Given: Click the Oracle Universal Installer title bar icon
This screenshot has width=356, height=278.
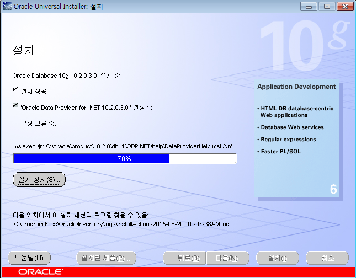Looking at the screenshot, I should pyautogui.click(x=7, y=6).
